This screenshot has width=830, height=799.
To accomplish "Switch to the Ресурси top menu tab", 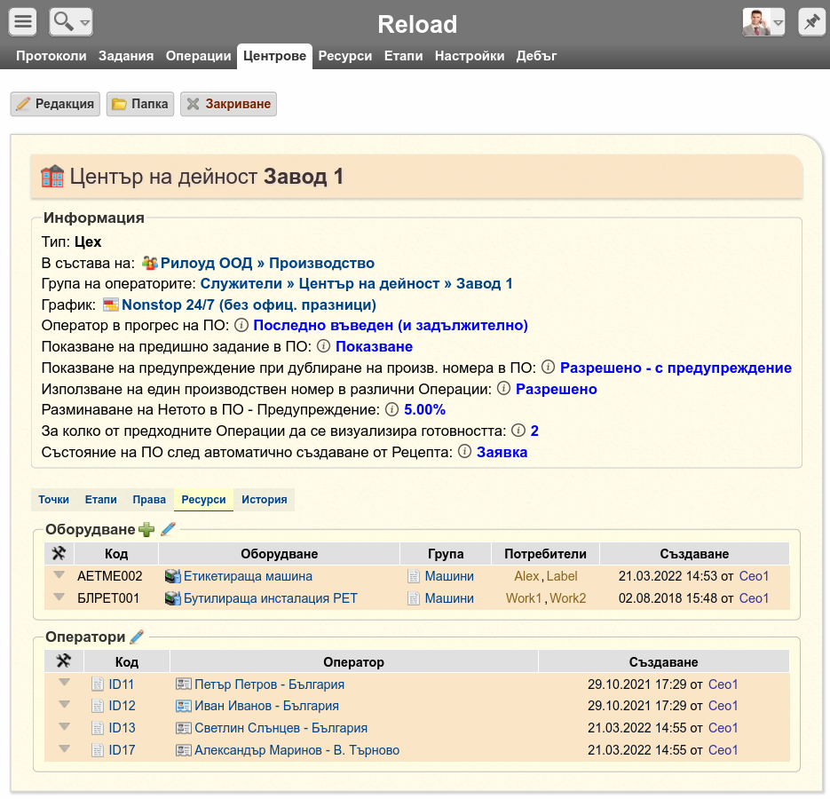I will click(345, 56).
